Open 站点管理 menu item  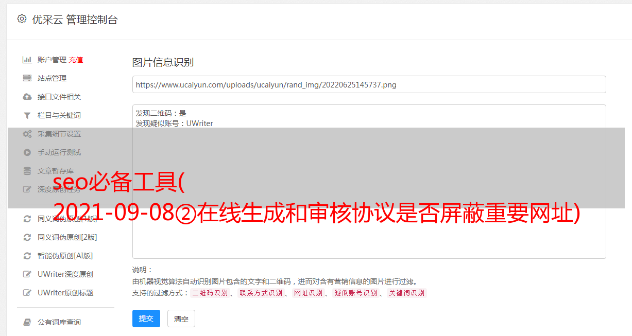pos(52,78)
